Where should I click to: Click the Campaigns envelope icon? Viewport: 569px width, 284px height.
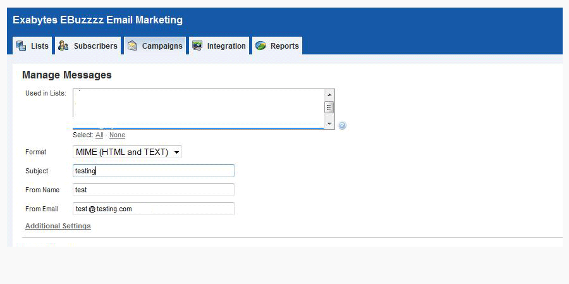coord(132,46)
